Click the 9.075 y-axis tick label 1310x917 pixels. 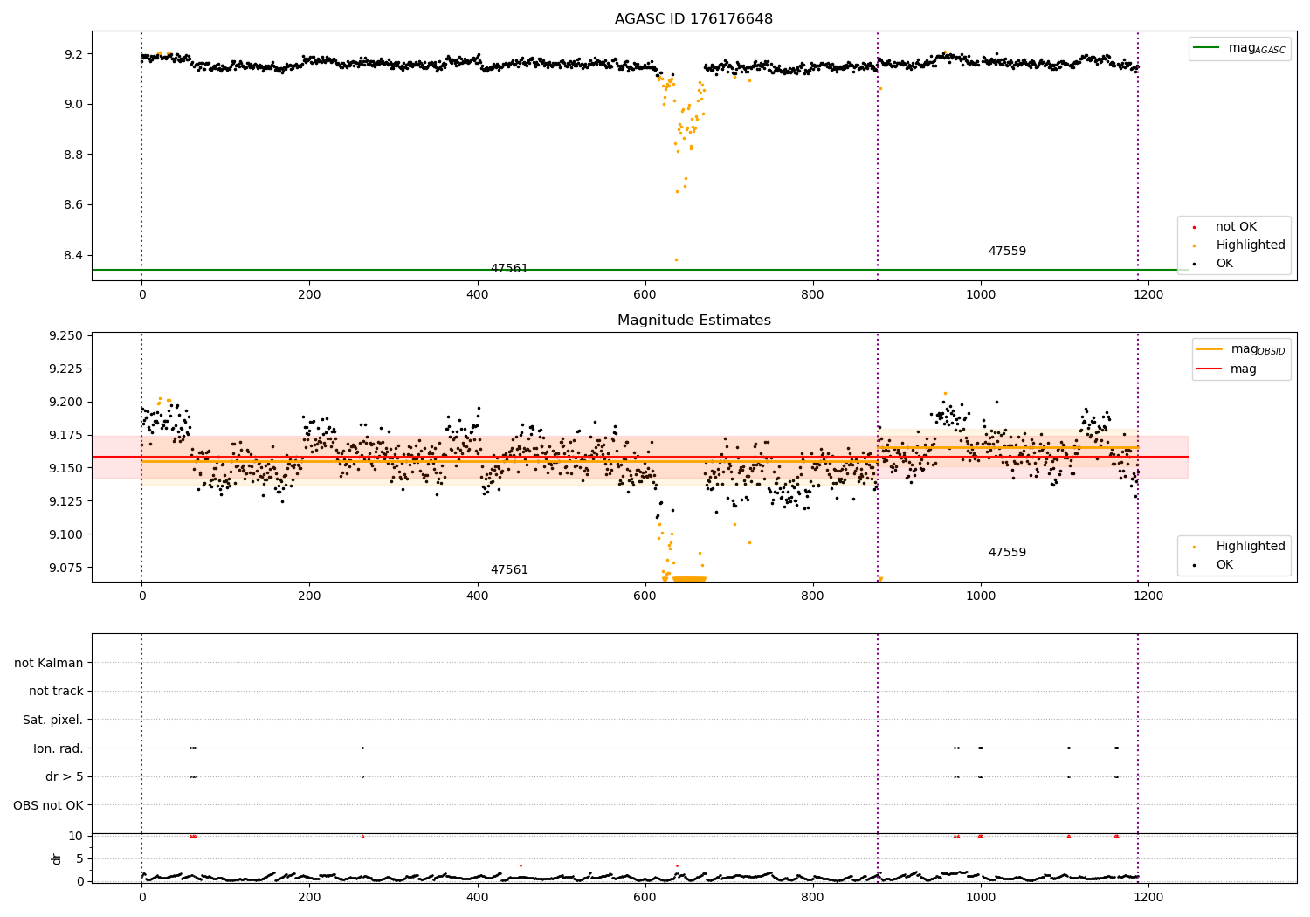click(x=65, y=568)
